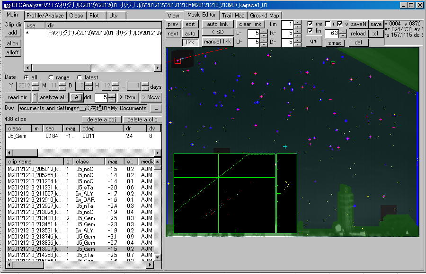Click the 'A' button beside analyze all

tap(75, 97)
